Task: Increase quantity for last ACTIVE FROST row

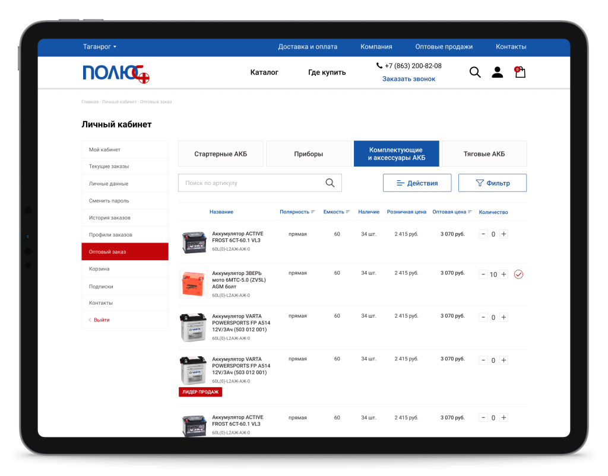Action: point(503,417)
